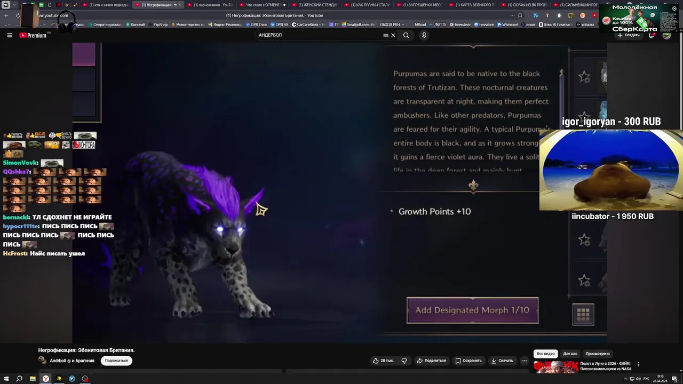
Task: Expand ОБХОД РКН bookmark folder
Action: pyautogui.click(x=392, y=25)
